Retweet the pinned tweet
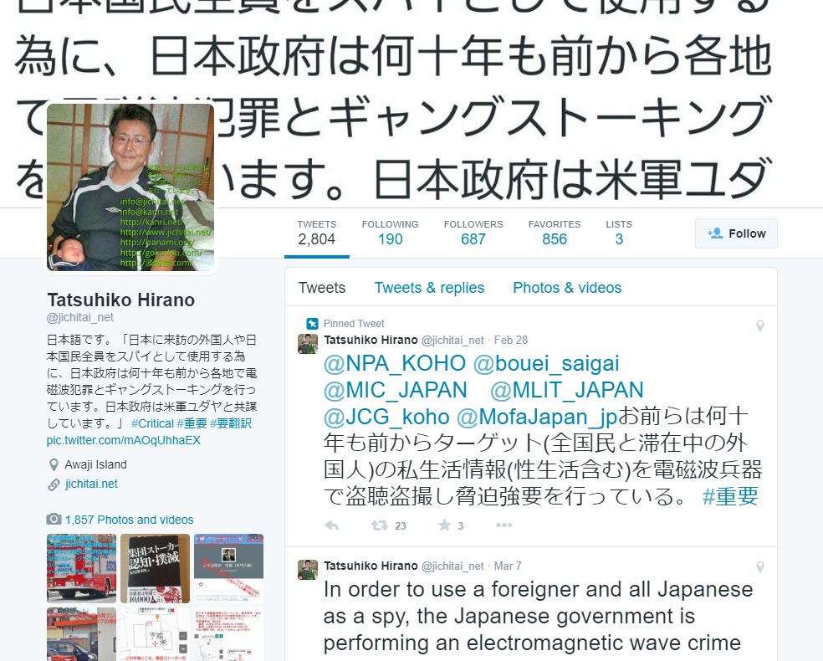This screenshot has height=661, width=823. [x=380, y=525]
